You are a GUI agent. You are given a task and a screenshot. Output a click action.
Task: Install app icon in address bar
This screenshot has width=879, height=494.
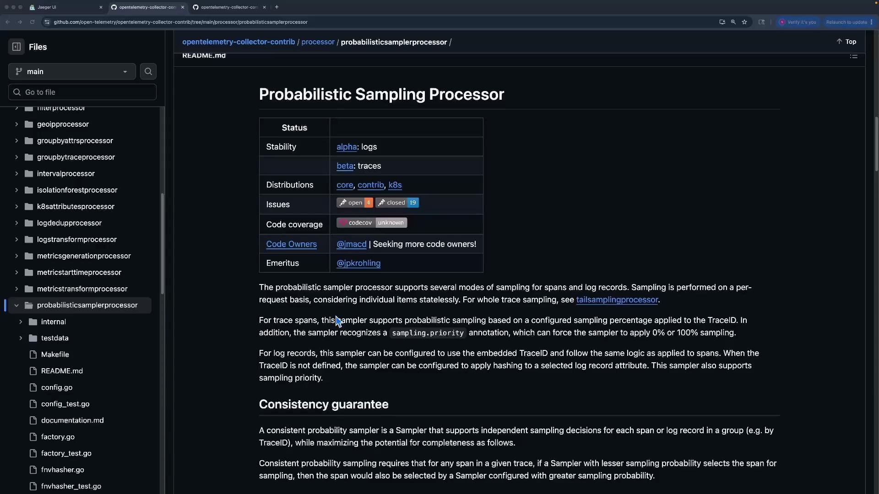pos(722,22)
